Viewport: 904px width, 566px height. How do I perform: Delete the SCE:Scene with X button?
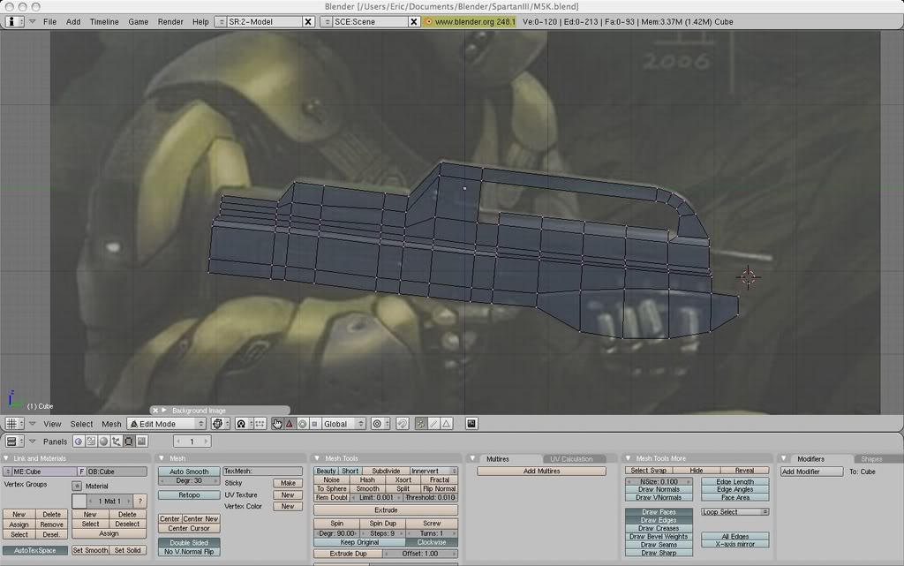click(413, 22)
